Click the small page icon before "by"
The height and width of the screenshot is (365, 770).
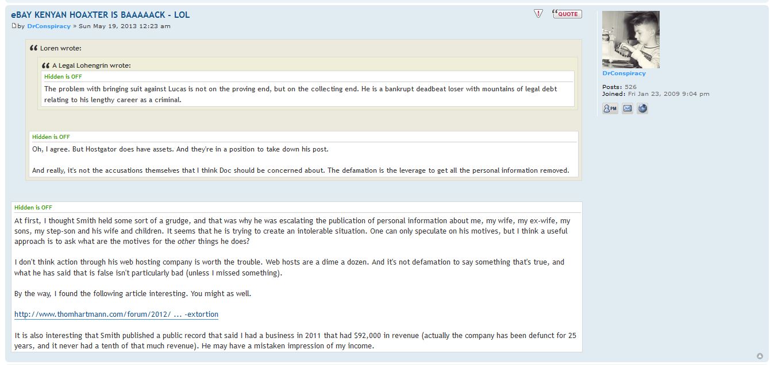pyautogui.click(x=14, y=26)
